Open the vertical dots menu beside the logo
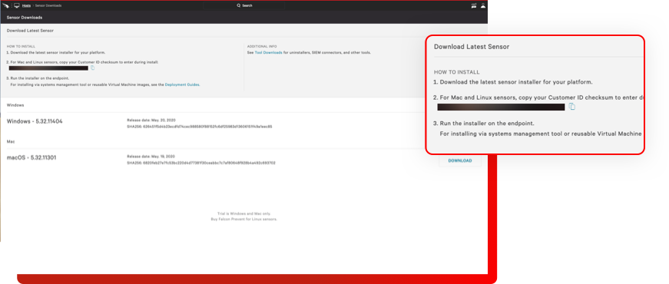 coord(12,5)
